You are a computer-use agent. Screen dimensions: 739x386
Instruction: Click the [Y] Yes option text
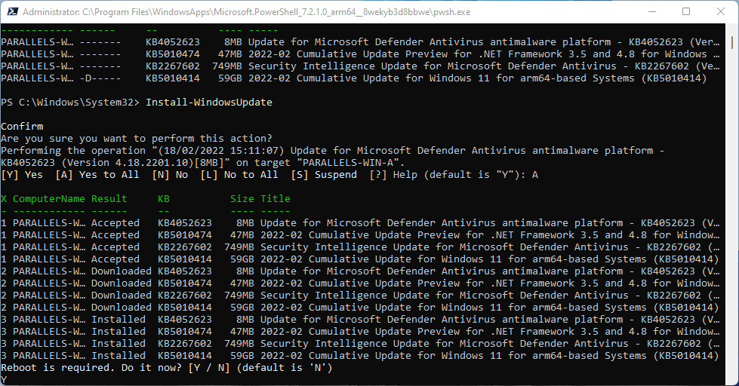click(x=22, y=175)
